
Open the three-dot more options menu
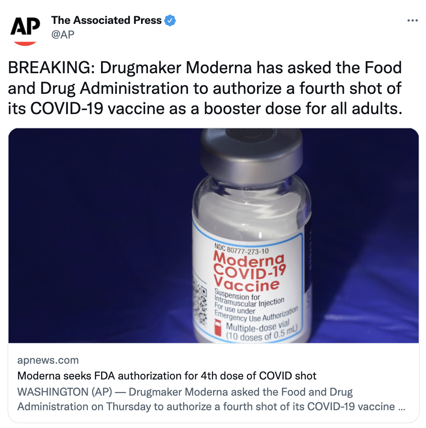click(x=412, y=21)
